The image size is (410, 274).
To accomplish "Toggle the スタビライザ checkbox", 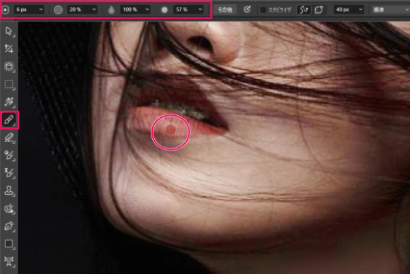I will click(x=263, y=10).
